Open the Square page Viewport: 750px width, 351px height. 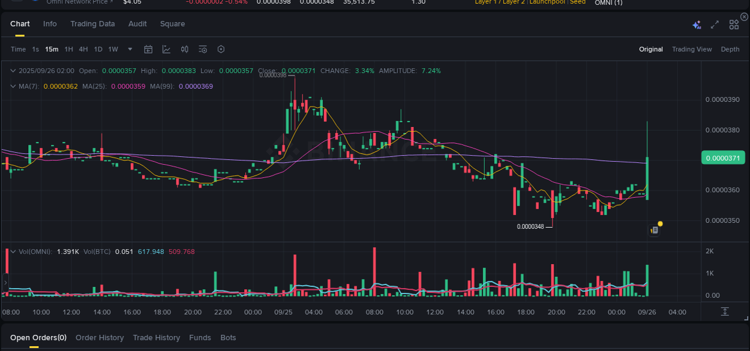tap(172, 24)
